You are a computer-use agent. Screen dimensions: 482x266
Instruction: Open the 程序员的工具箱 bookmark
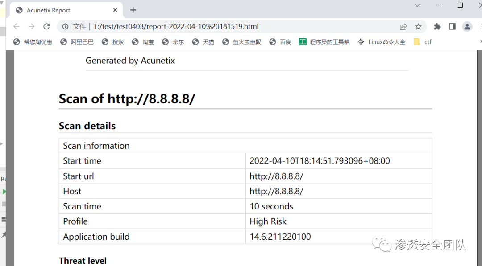324,42
